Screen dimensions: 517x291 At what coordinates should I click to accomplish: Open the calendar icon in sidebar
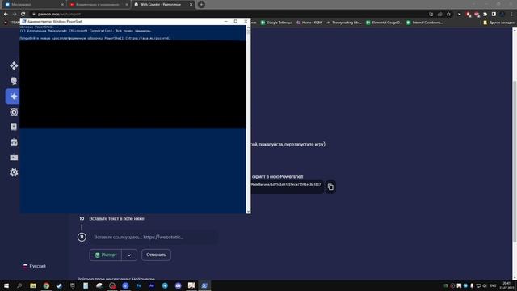click(x=14, y=142)
